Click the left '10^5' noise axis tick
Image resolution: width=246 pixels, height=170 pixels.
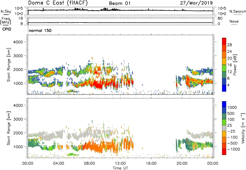pos(19,9)
